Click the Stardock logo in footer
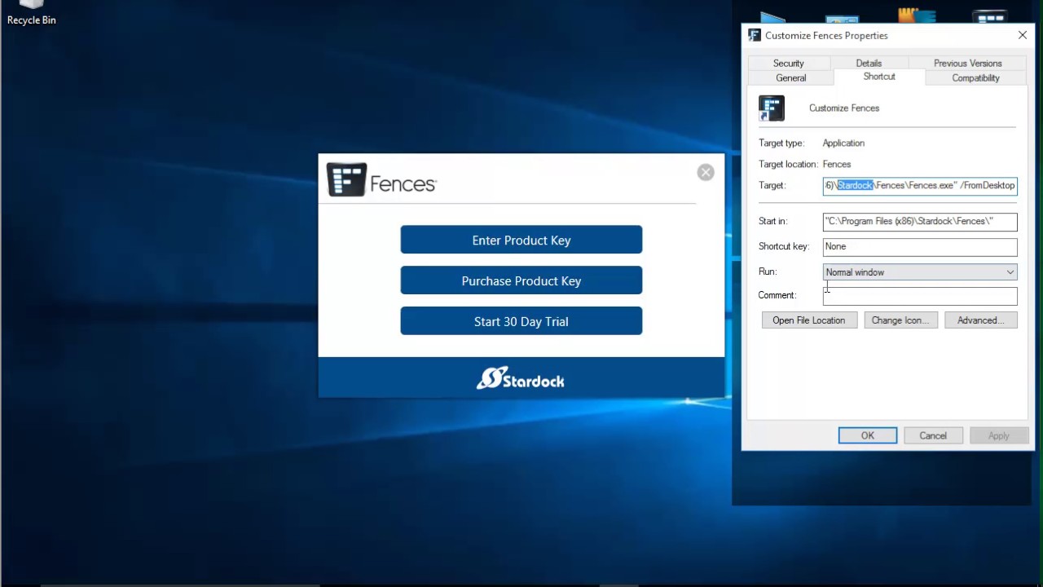The width and height of the screenshot is (1043, 587). point(521,378)
